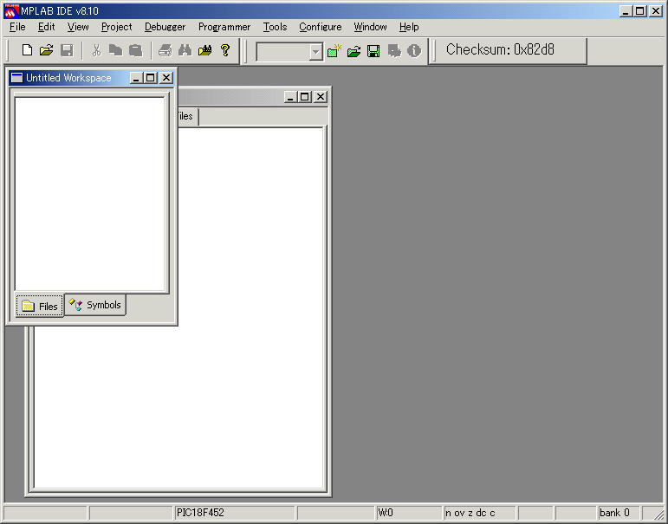This screenshot has height=524, width=668.
Task: Click the Copy toolbar icon
Action: tap(115, 50)
